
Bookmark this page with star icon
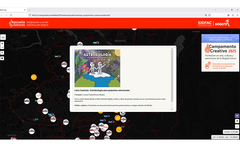click(x=209, y=15)
